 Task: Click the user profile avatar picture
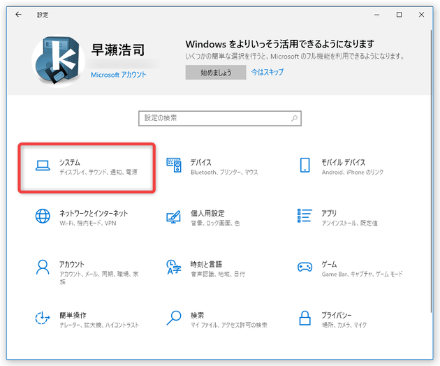pyautogui.click(x=59, y=61)
